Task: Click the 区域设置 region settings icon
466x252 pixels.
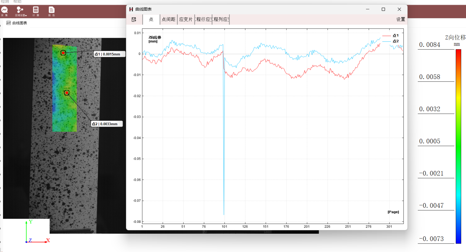Action: [20, 10]
